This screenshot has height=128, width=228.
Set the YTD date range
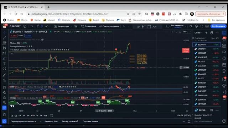coord(33,116)
